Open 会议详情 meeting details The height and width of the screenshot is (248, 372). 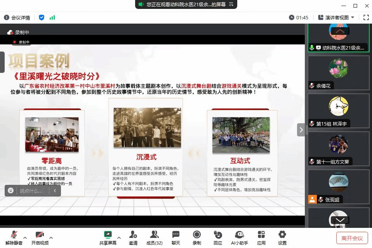pyautogui.click(x=17, y=17)
